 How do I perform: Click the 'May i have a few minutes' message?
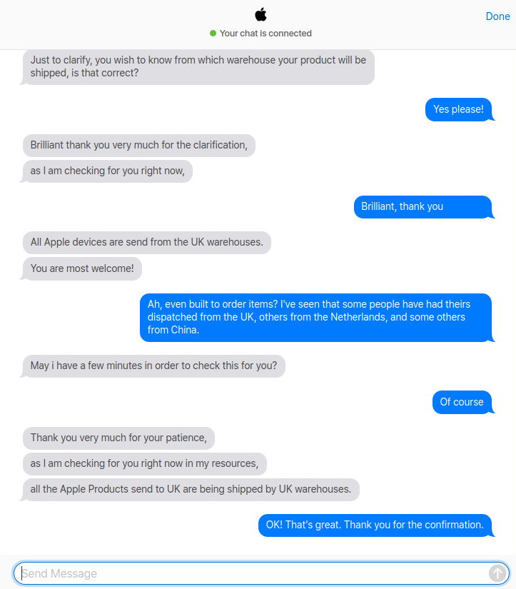click(x=154, y=366)
